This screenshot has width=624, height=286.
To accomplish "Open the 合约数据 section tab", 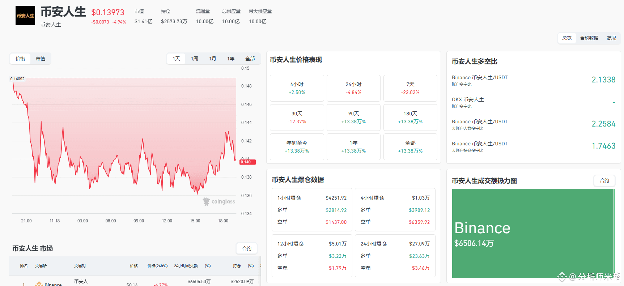I will point(589,38).
